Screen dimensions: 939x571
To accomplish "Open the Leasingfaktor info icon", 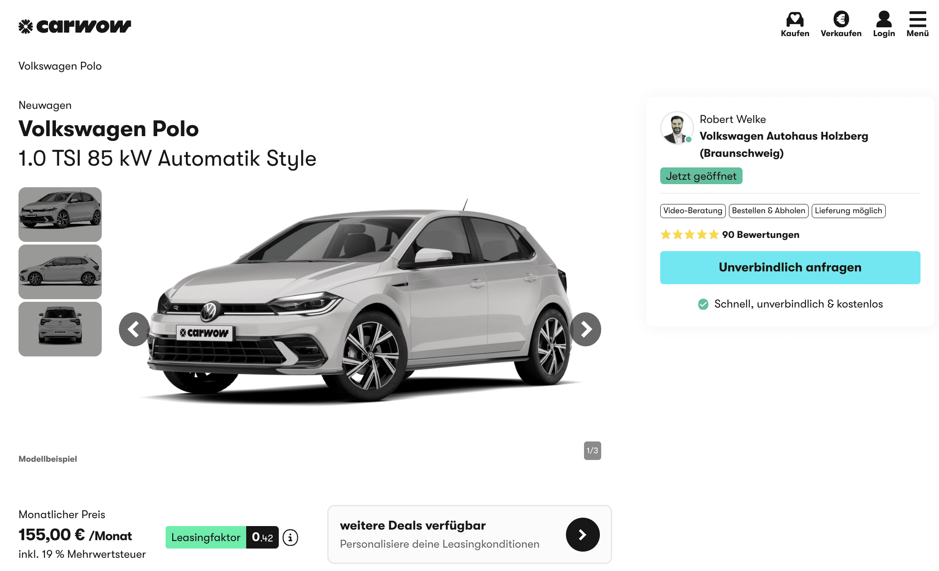I will (290, 538).
